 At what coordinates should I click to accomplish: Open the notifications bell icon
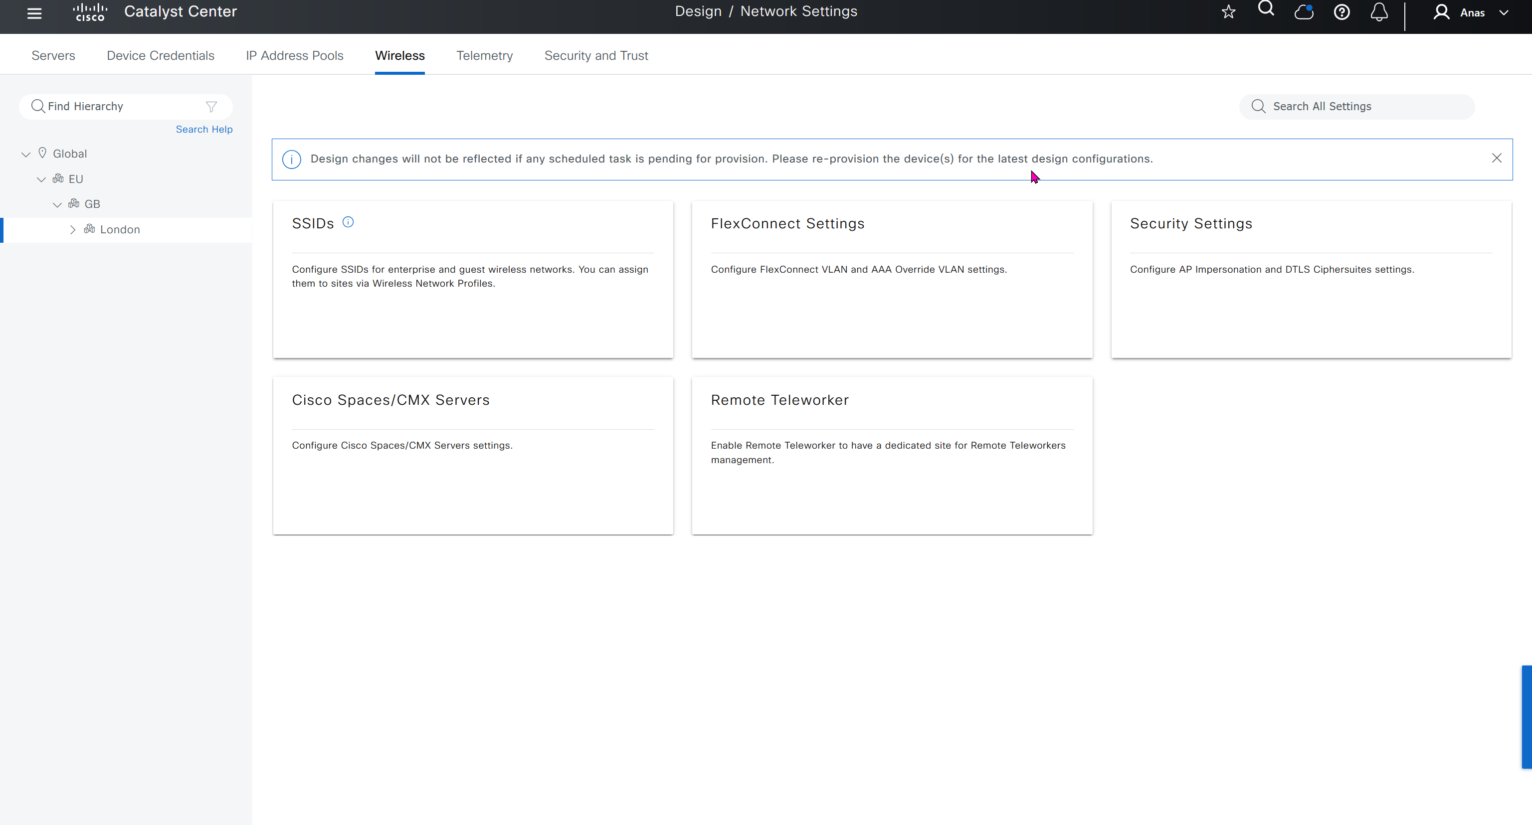tap(1378, 12)
